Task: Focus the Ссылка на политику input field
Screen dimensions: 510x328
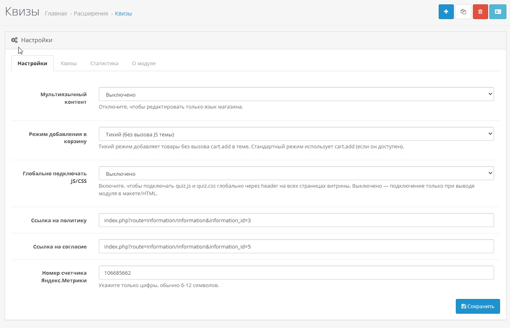Action: click(296, 220)
